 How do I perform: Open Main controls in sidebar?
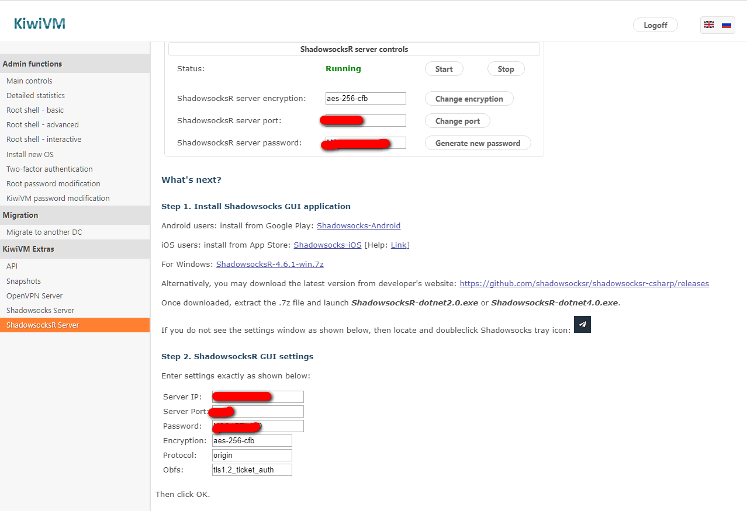(29, 81)
